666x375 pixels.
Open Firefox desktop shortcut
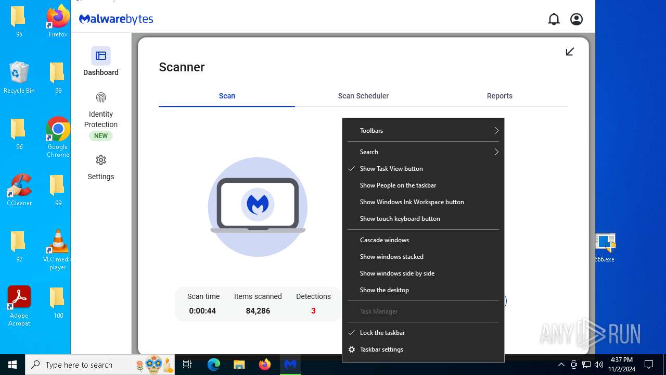tap(58, 21)
